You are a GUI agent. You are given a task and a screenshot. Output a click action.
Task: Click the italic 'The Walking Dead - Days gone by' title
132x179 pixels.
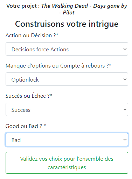click(84, 6)
